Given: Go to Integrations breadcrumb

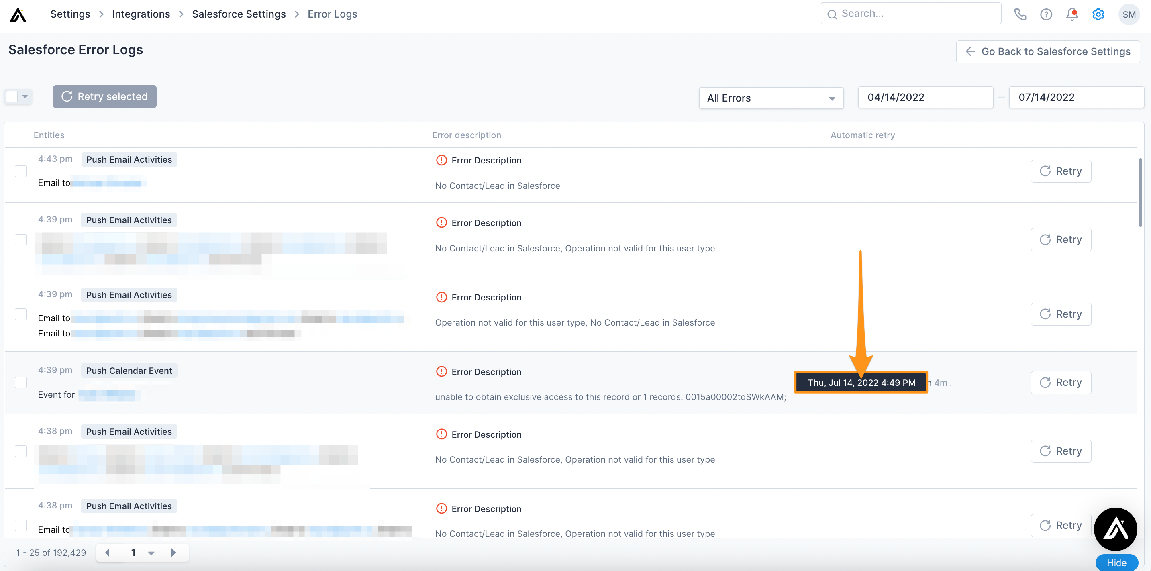Looking at the screenshot, I should (x=141, y=14).
